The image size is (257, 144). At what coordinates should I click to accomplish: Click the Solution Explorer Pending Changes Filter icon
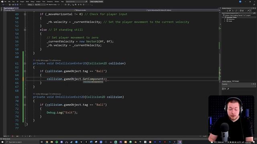click(x=233, y=11)
